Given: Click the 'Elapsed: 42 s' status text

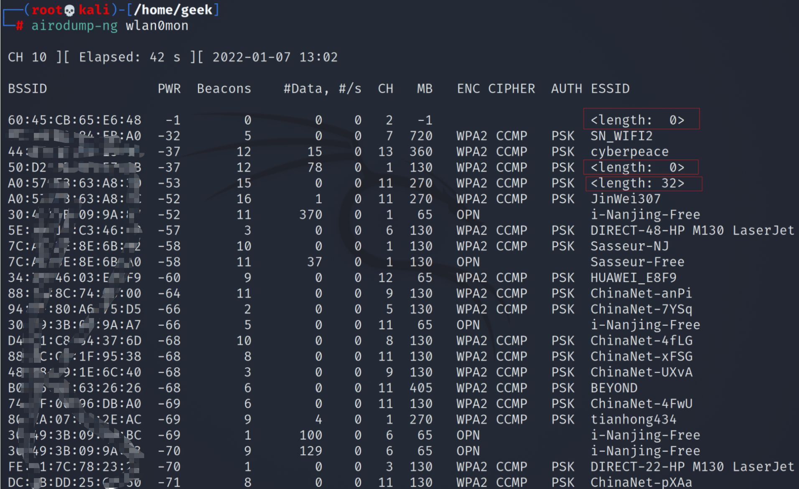Looking at the screenshot, I should pyautogui.click(x=130, y=57).
